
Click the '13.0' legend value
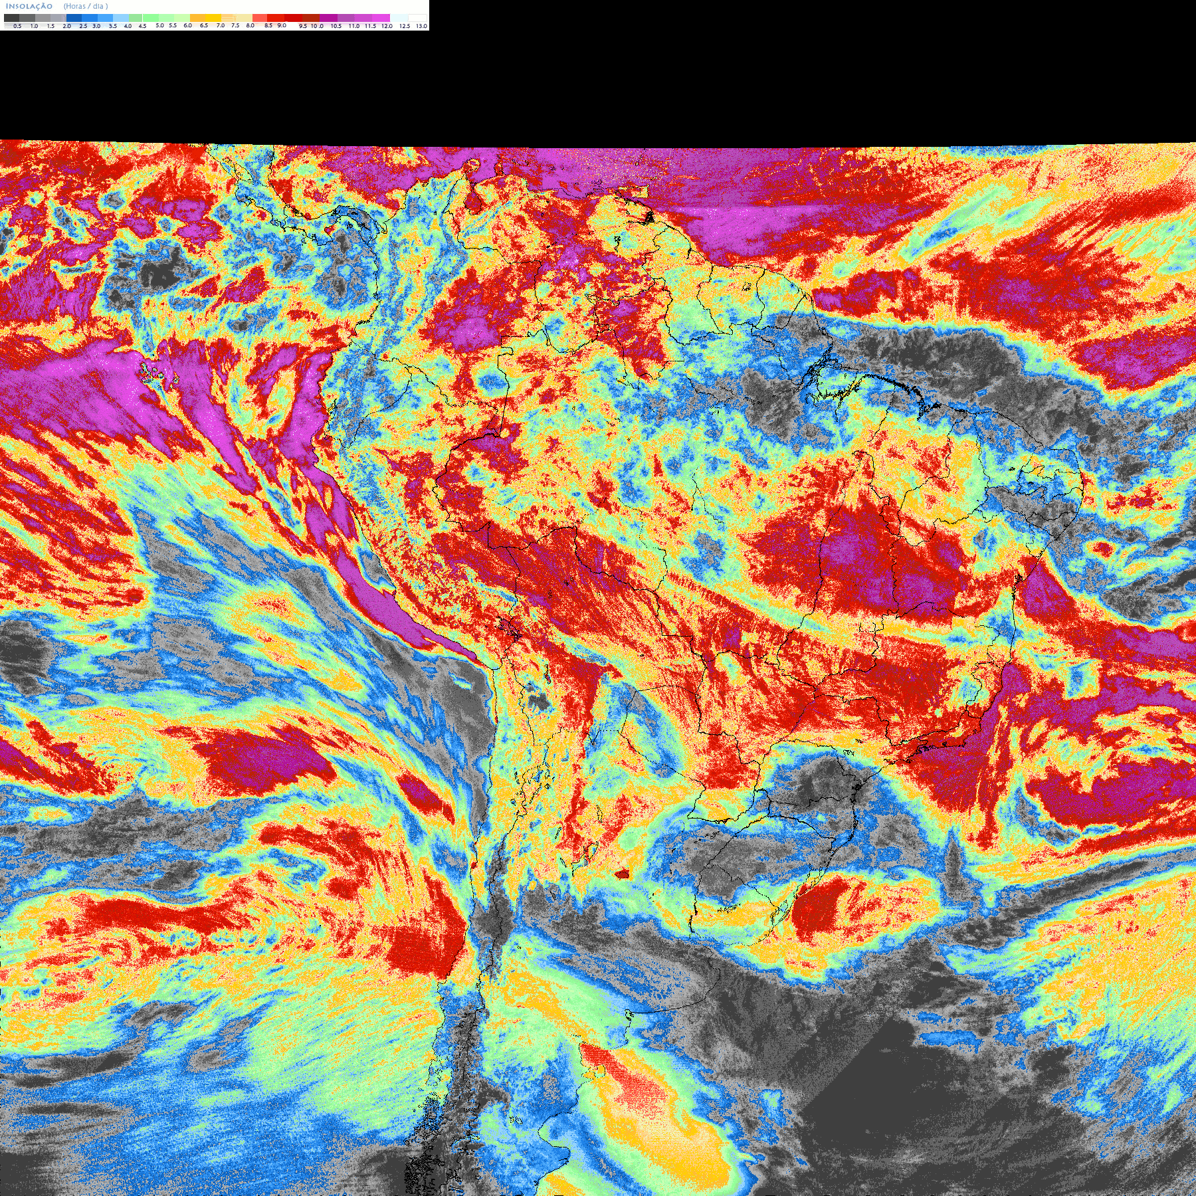421,26
